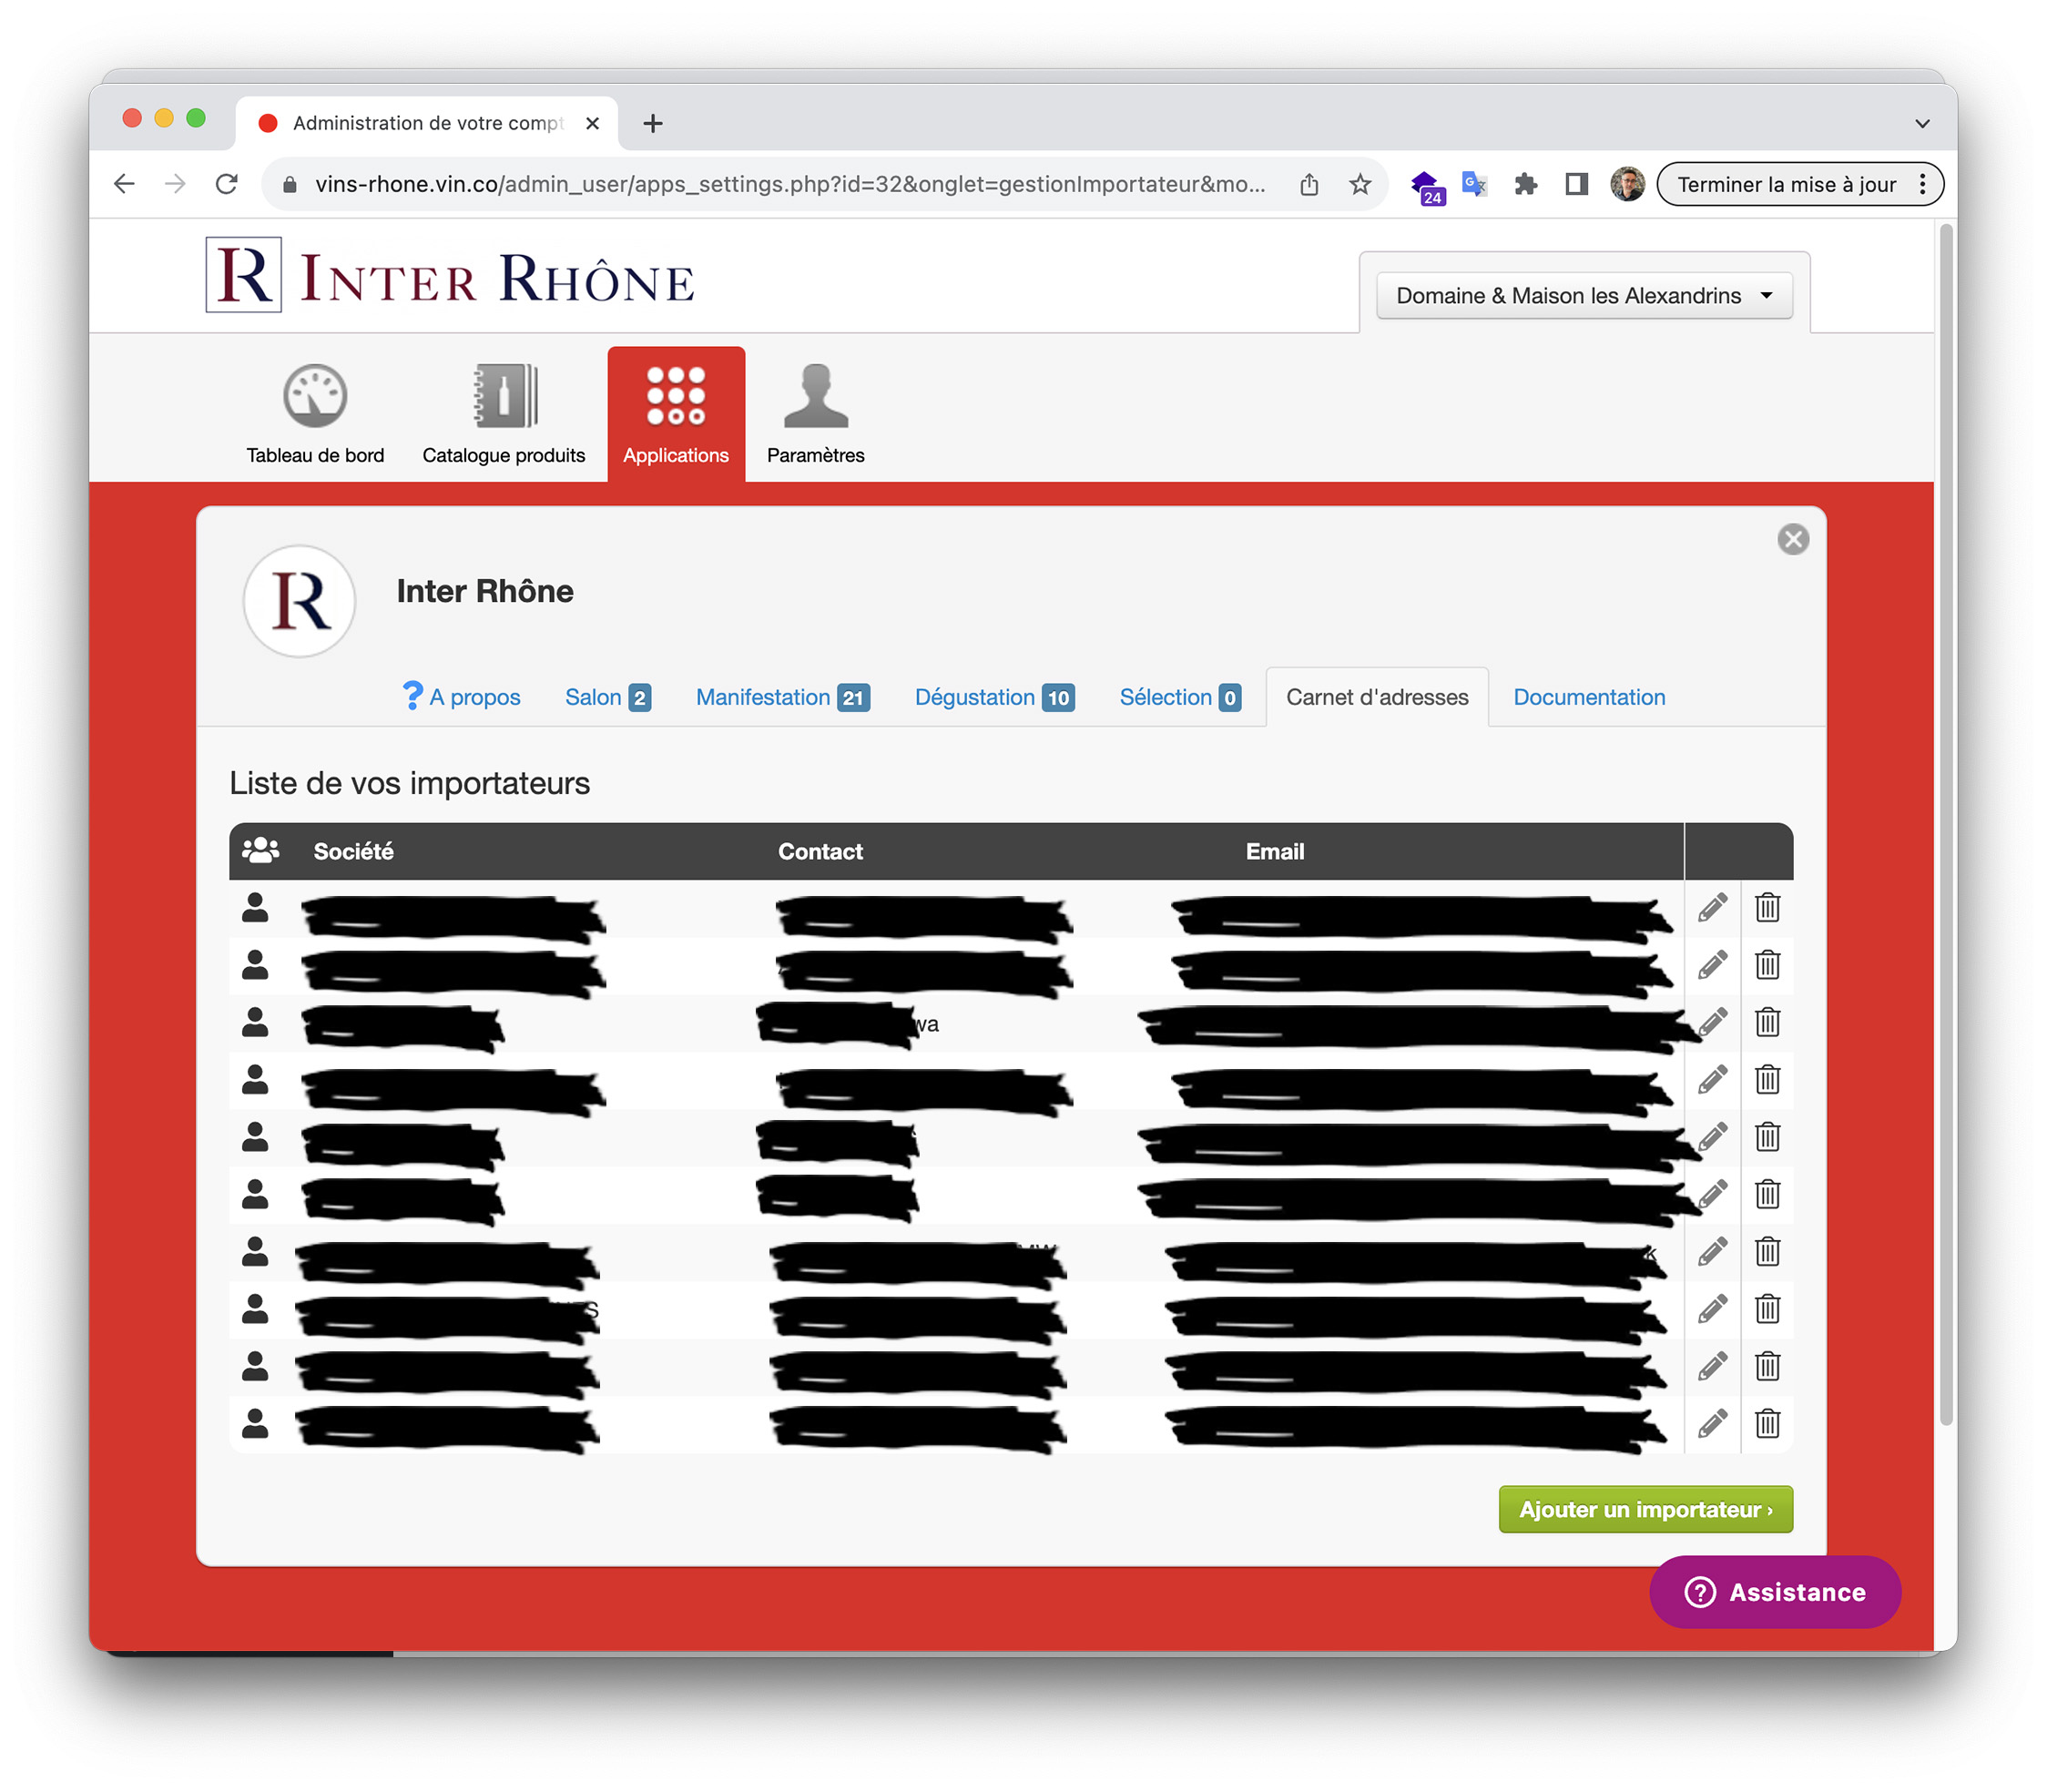Go back to the previous page
Image resolution: width=2047 pixels, height=1792 pixels.
point(124,184)
